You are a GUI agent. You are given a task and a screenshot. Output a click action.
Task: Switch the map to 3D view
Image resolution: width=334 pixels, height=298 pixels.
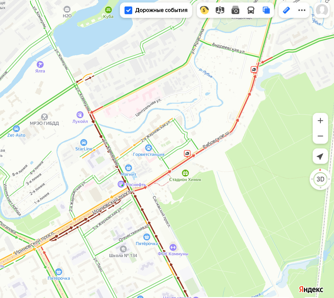(x=320, y=179)
